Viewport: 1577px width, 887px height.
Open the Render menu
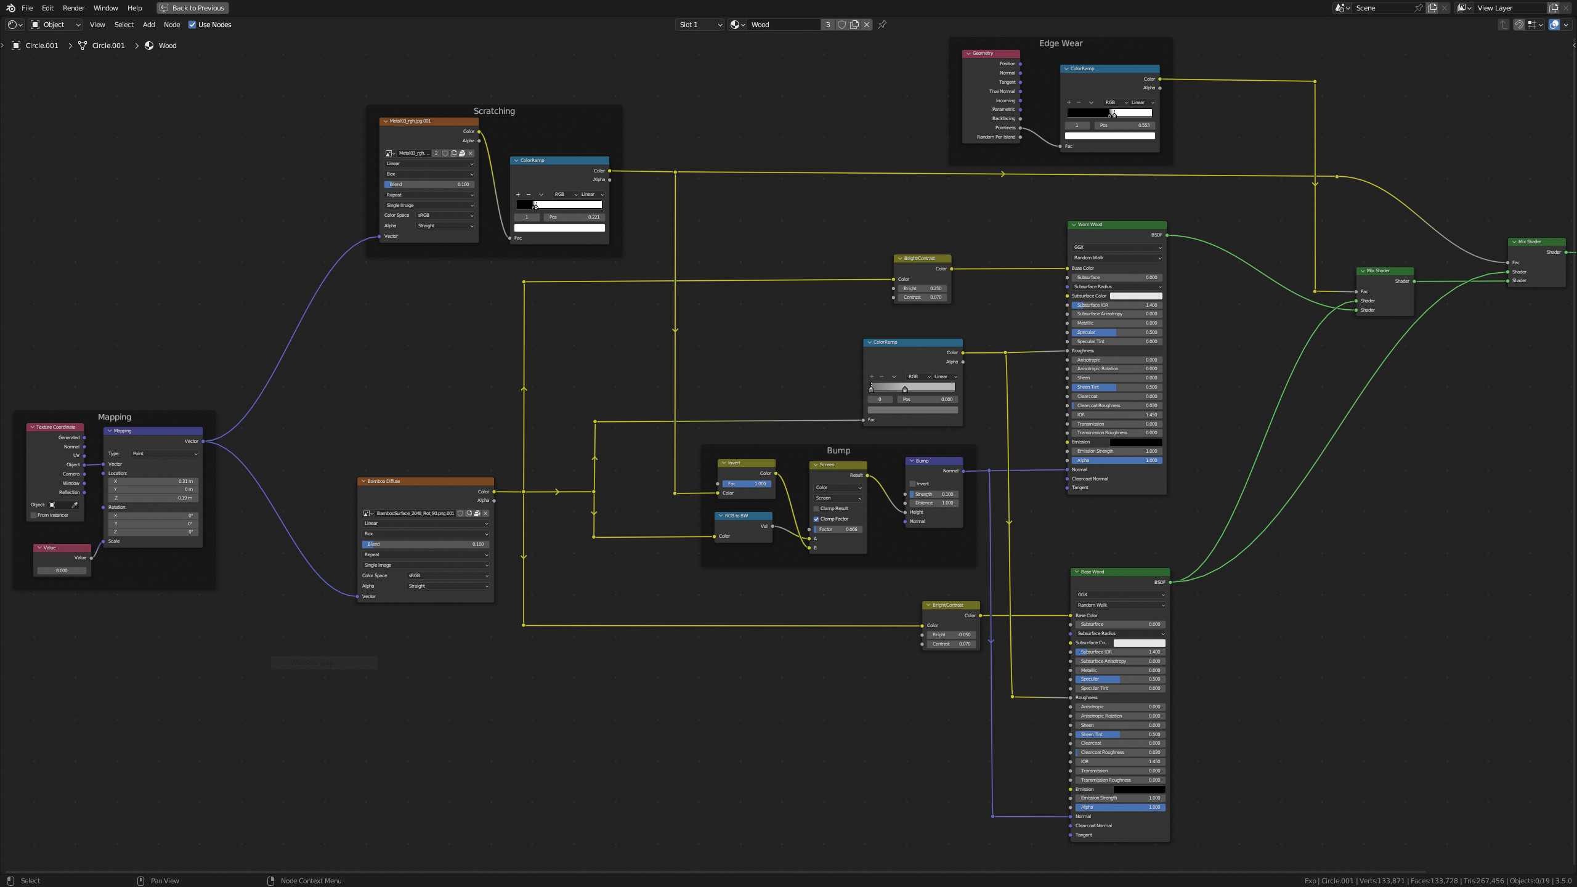[x=73, y=8]
